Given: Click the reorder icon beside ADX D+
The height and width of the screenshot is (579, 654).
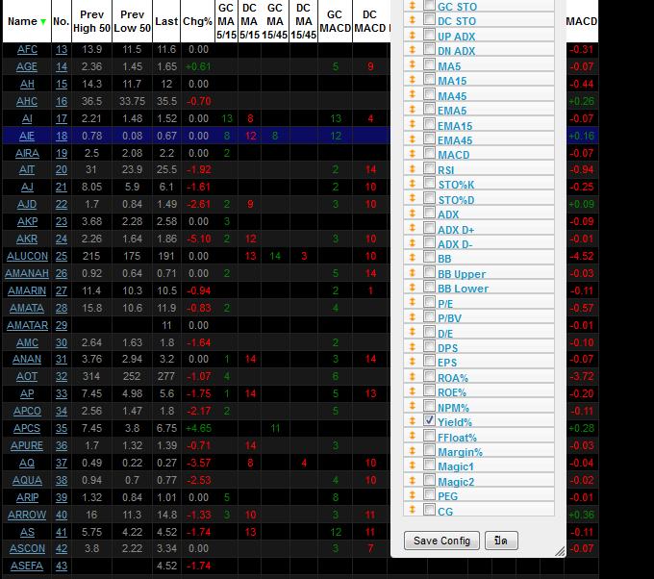Looking at the screenshot, I should (412, 228).
